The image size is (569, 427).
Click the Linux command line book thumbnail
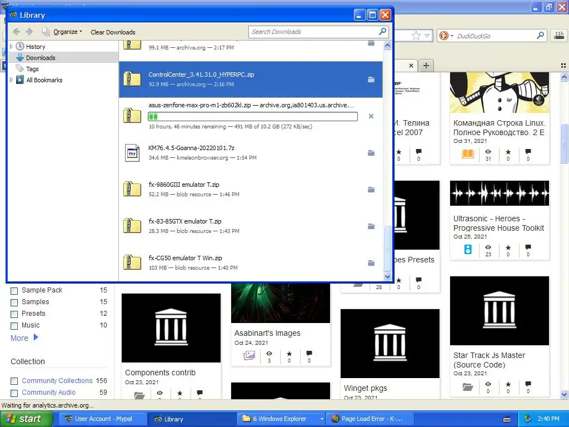[500, 93]
